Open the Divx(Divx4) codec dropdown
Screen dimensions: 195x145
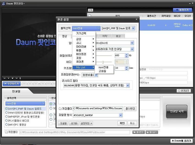click(x=132, y=43)
